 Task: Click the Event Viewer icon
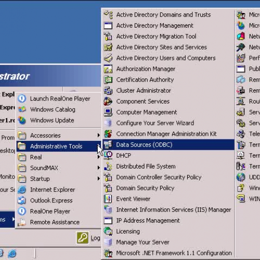[108, 199]
